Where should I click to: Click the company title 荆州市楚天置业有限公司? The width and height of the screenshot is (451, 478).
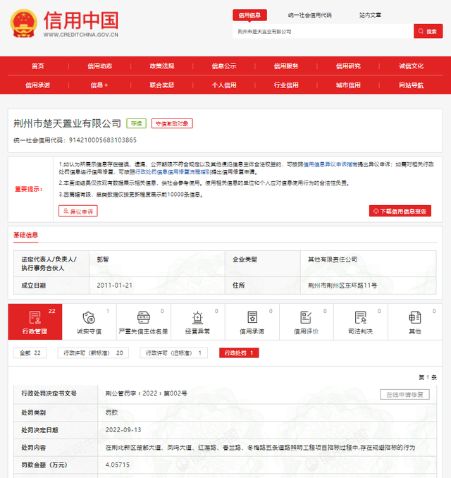(68, 123)
